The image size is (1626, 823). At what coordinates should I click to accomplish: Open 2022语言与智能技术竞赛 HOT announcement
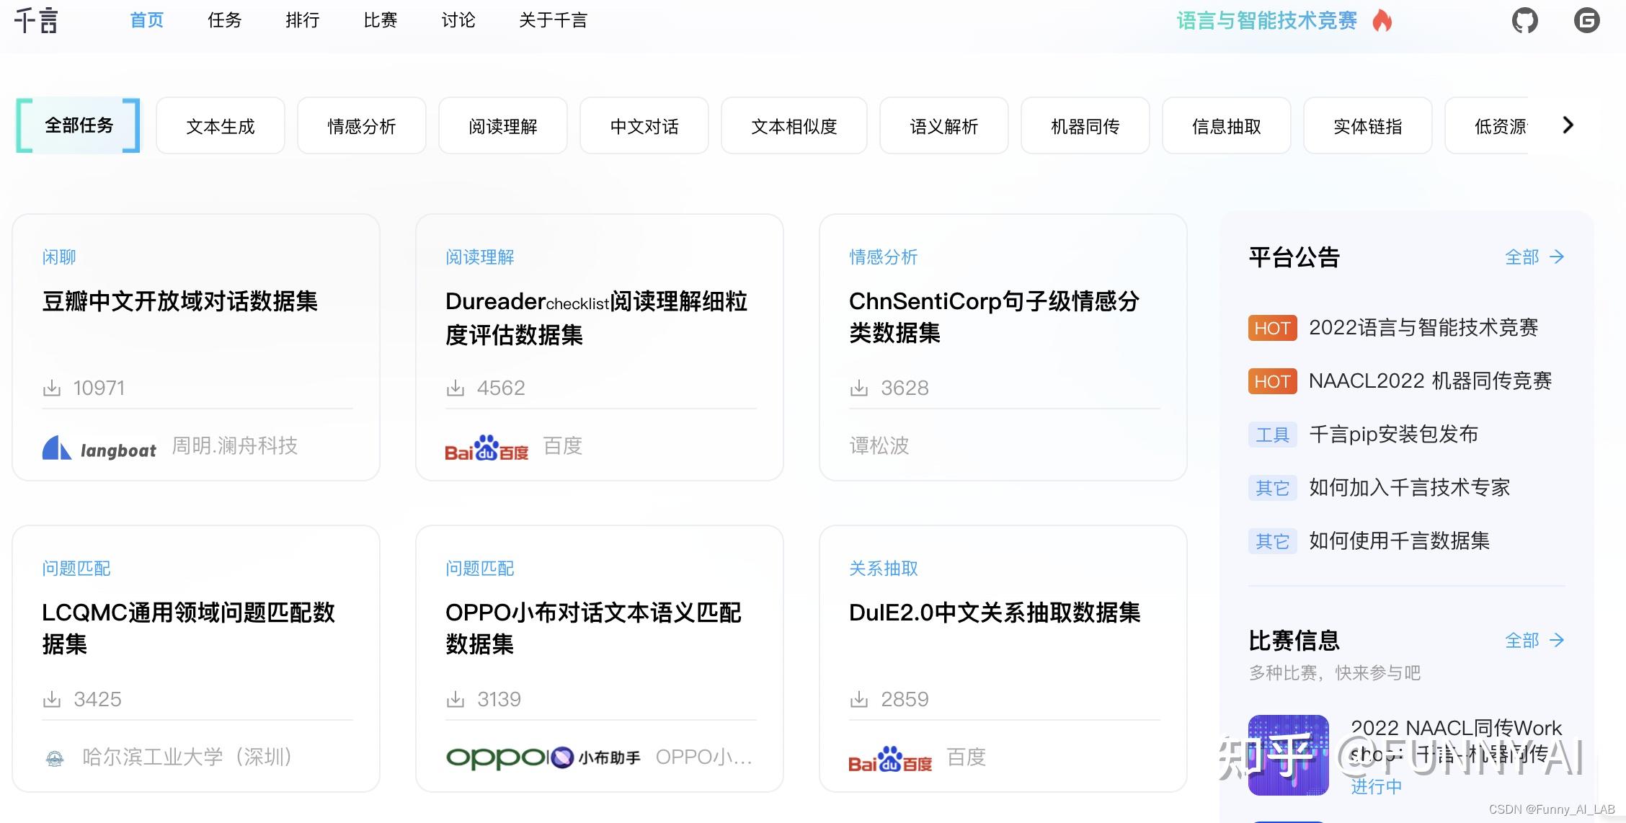[x=1423, y=328]
